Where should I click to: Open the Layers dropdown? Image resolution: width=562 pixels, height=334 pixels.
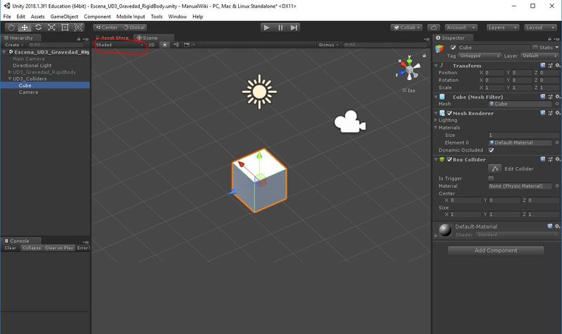[502, 27]
